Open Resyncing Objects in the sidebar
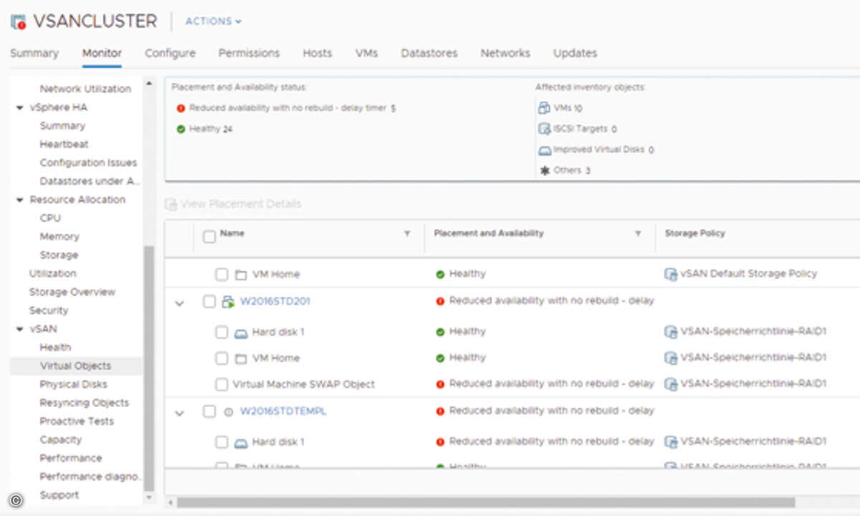 tap(85, 403)
